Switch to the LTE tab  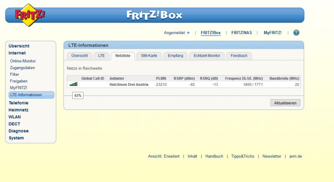(x=101, y=56)
